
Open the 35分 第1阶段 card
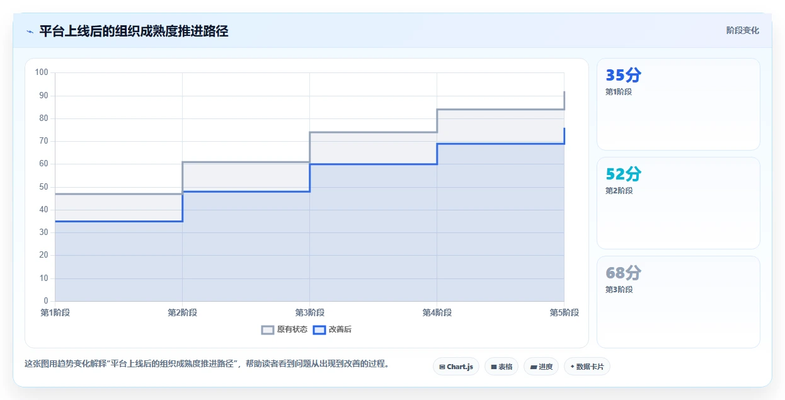tap(679, 105)
